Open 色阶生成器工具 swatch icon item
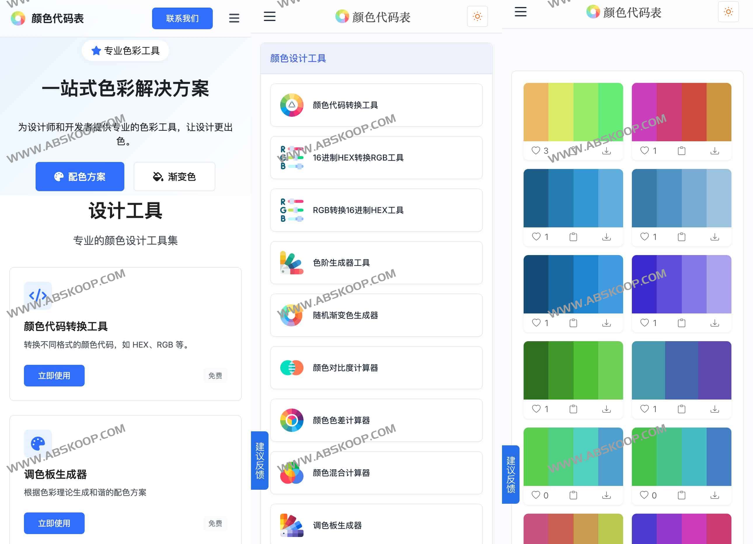 click(x=292, y=263)
